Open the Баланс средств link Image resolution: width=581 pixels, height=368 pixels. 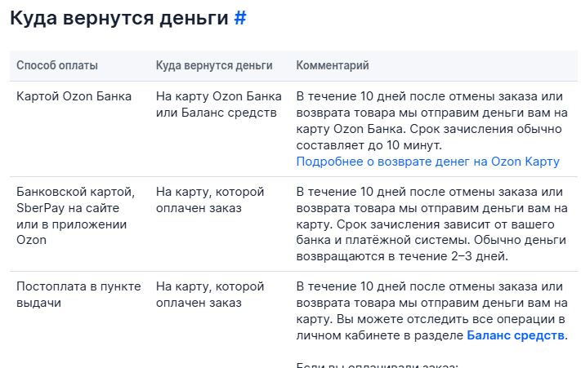click(516, 335)
